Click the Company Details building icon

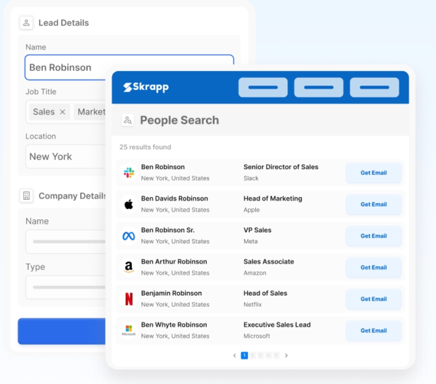(x=27, y=196)
